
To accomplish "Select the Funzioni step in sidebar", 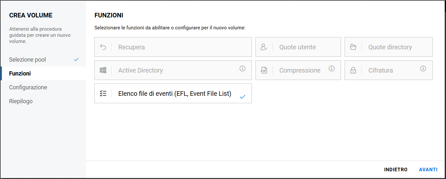I will (x=20, y=74).
